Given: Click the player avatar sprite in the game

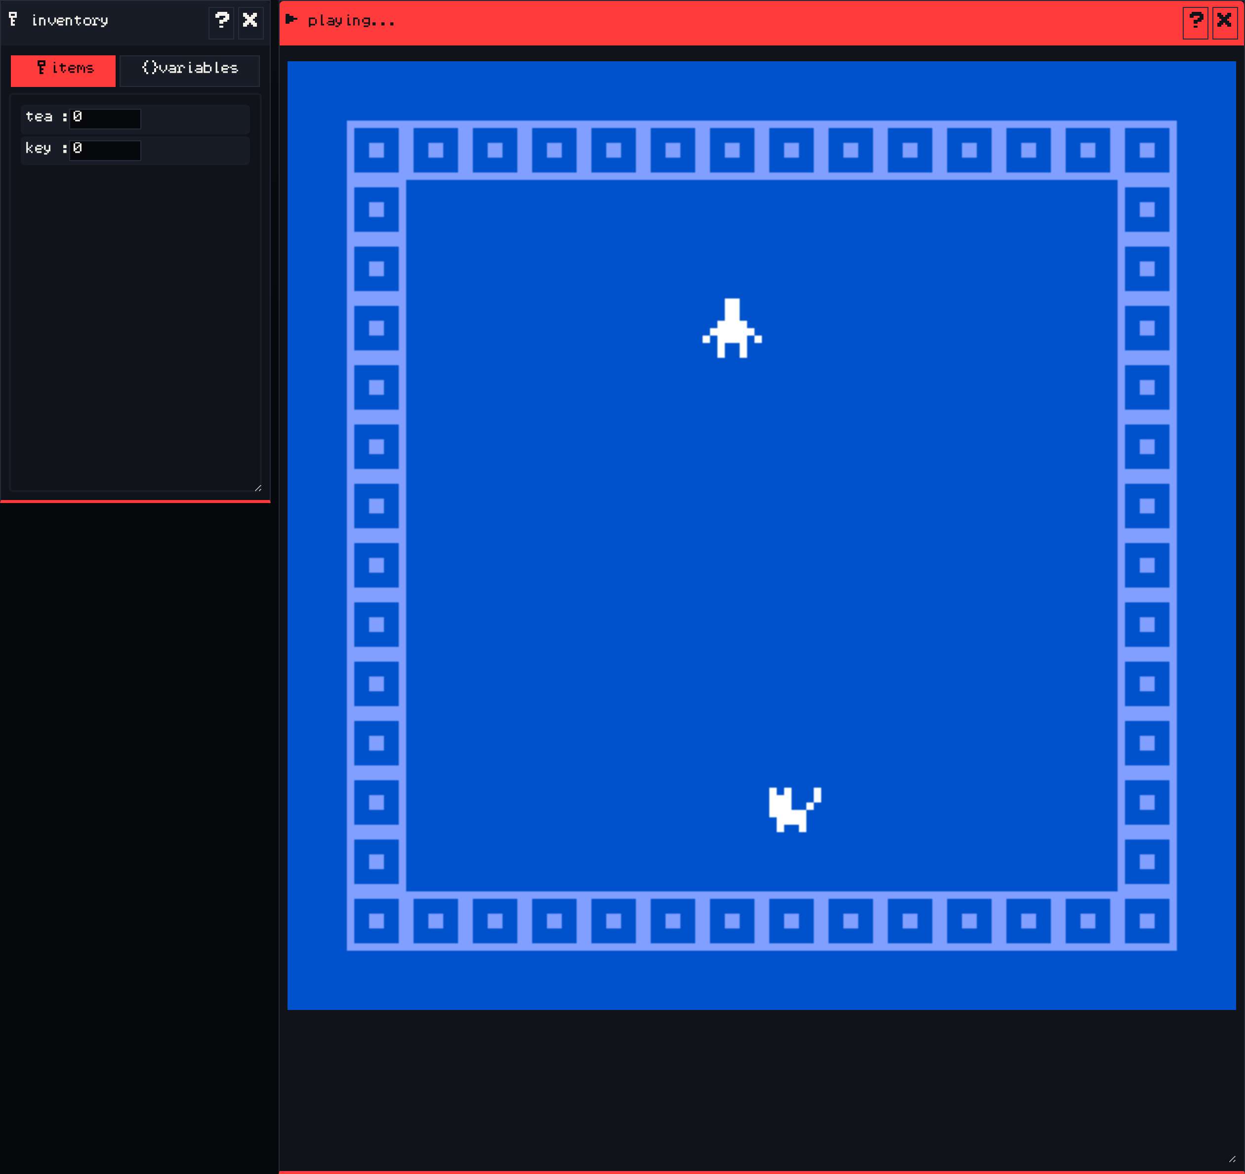Looking at the screenshot, I should (732, 328).
